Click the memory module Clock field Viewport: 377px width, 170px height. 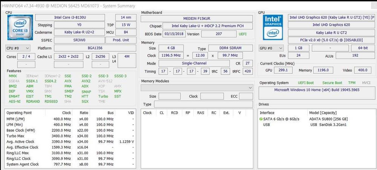[212, 96]
